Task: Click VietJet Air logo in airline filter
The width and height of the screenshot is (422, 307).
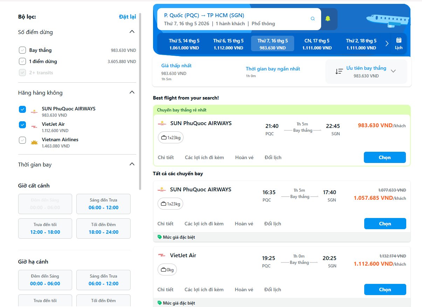Action: [34, 127]
